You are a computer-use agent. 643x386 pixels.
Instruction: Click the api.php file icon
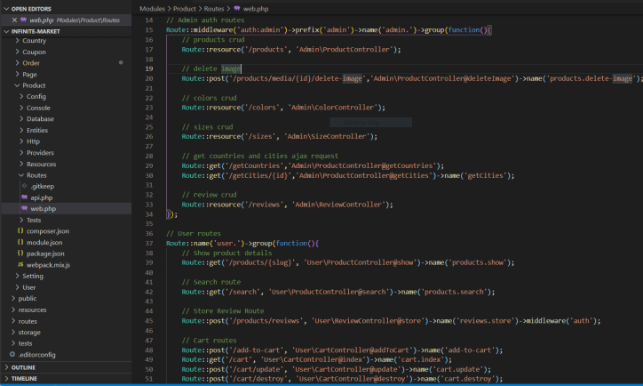(x=24, y=197)
